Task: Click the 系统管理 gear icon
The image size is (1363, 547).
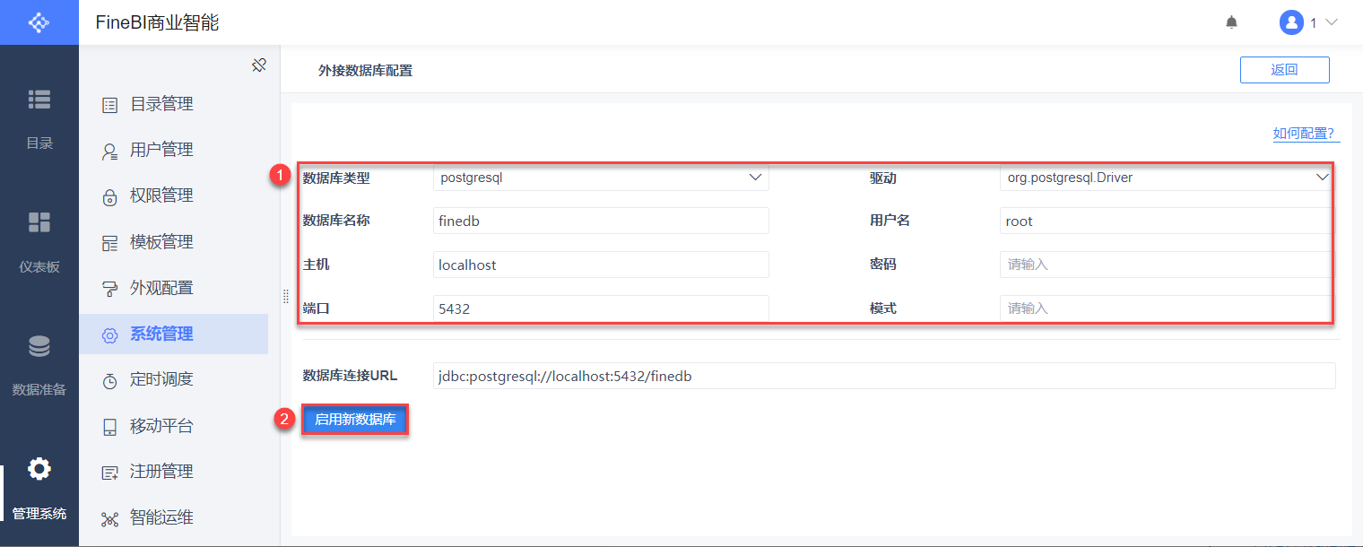Action: (109, 334)
